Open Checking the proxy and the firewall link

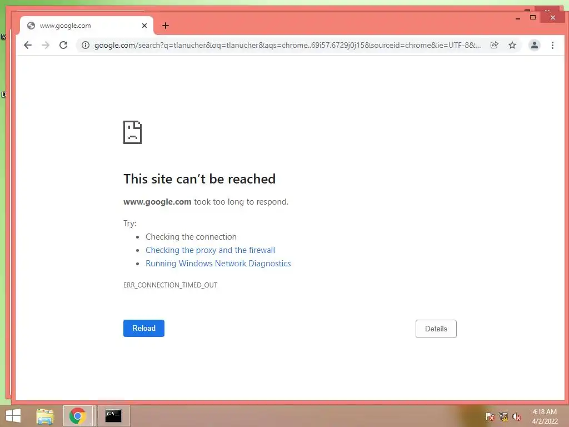[x=210, y=250]
